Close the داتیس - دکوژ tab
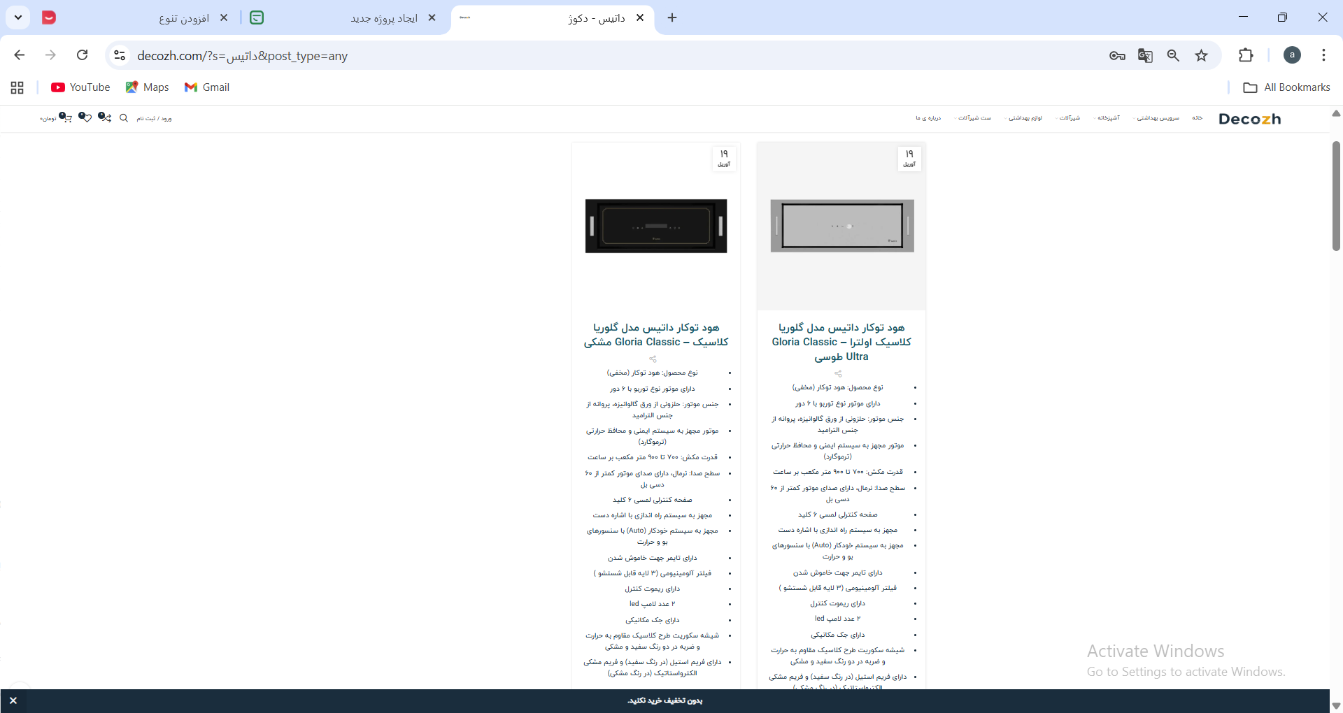Viewport: 1343px width, 713px height. pos(640,18)
